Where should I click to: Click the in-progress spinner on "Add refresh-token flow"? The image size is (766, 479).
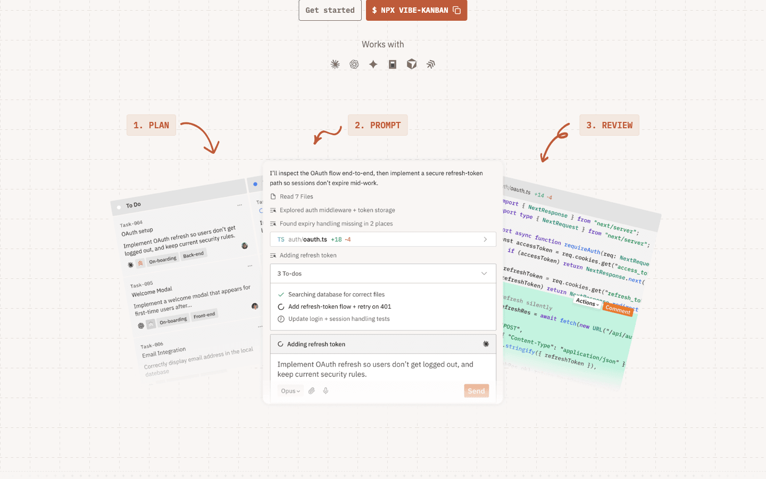(280, 307)
